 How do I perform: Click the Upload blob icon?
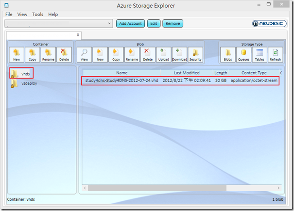[163, 54]
